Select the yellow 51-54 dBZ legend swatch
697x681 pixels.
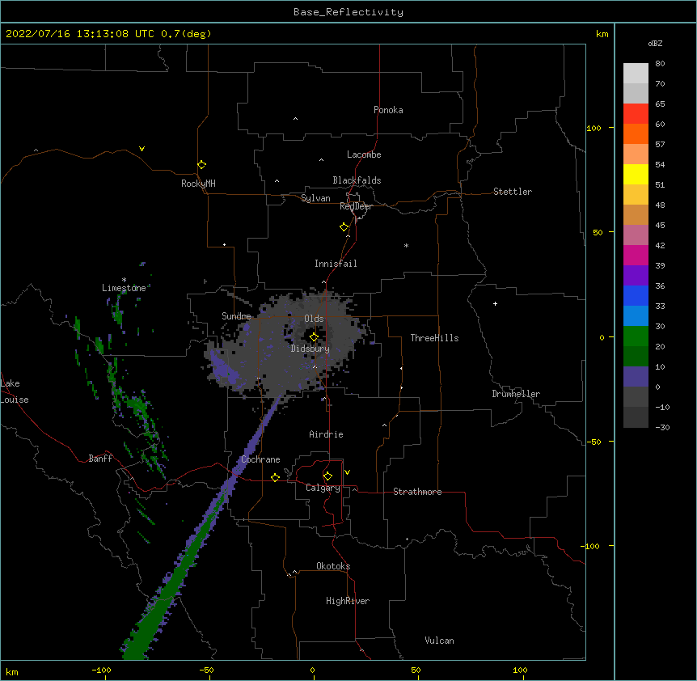pyautogui.click(x=636, y=174)
